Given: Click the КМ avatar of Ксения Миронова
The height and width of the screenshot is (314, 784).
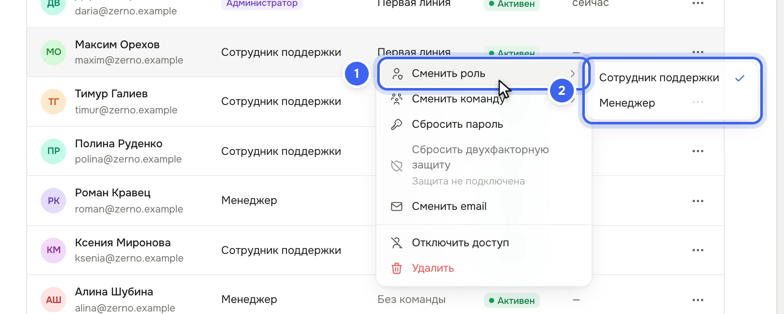Looking at the screenshot, I should point(53,250).
